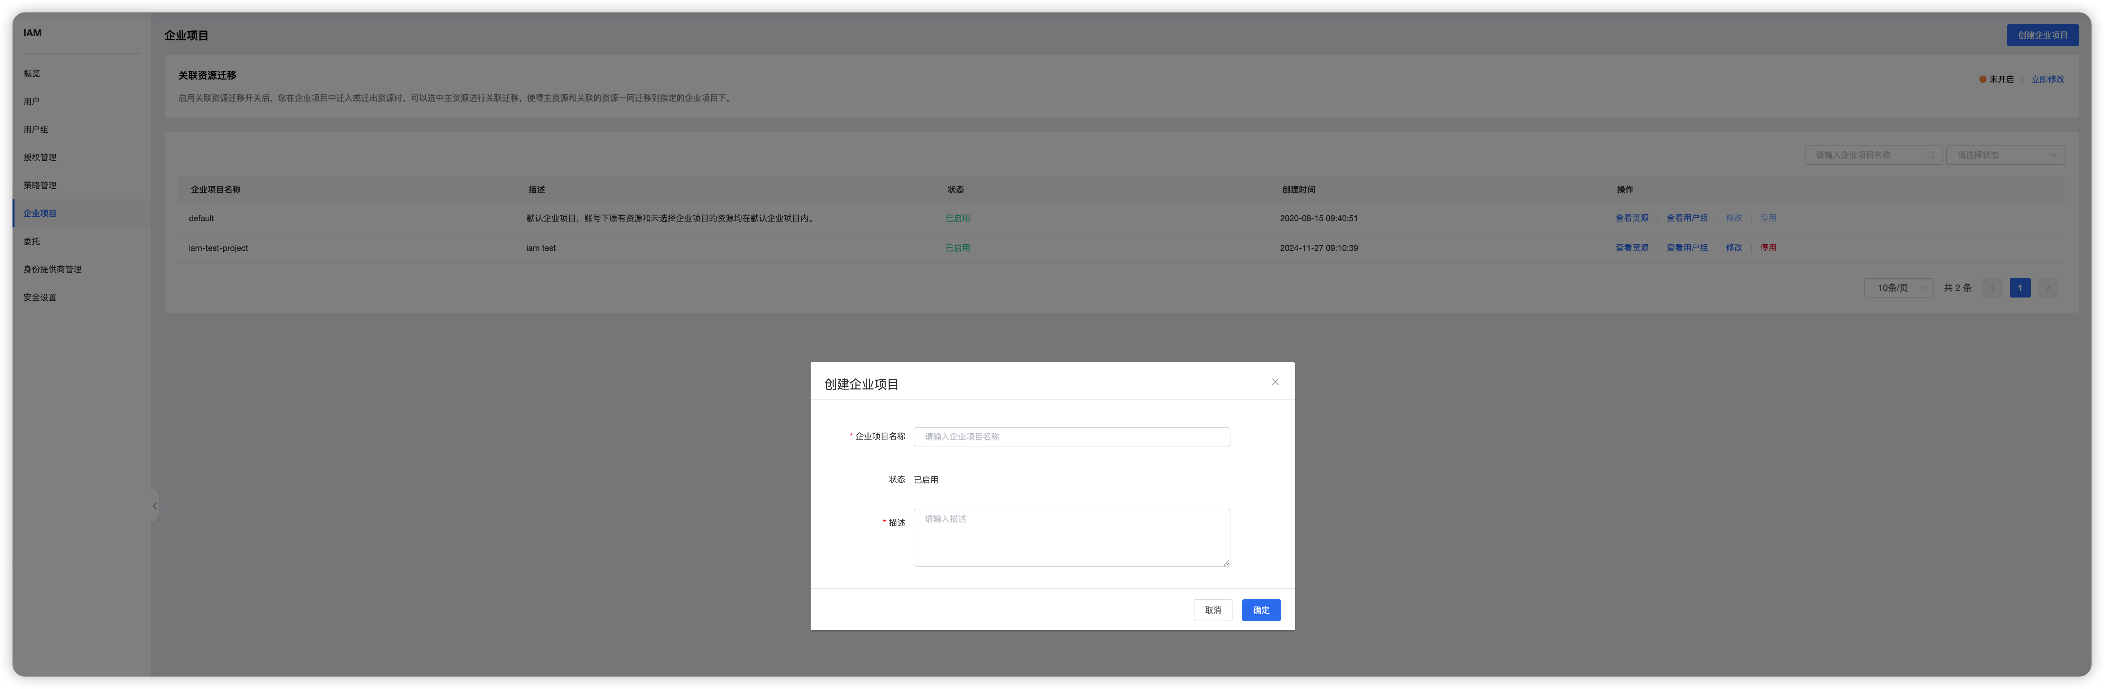Open the 10条/页 page size dropdown

(1898, 288)
